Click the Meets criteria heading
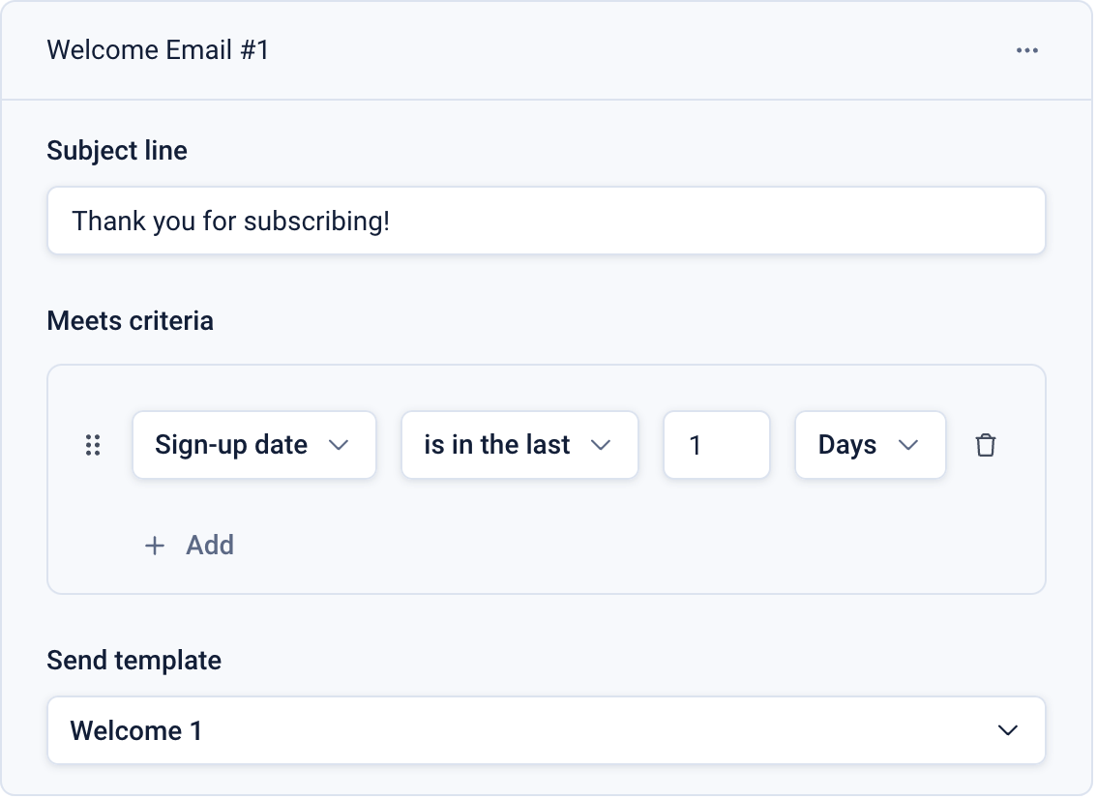The width and height of the screenshot is (1097, 799). [x=130, y=320]
